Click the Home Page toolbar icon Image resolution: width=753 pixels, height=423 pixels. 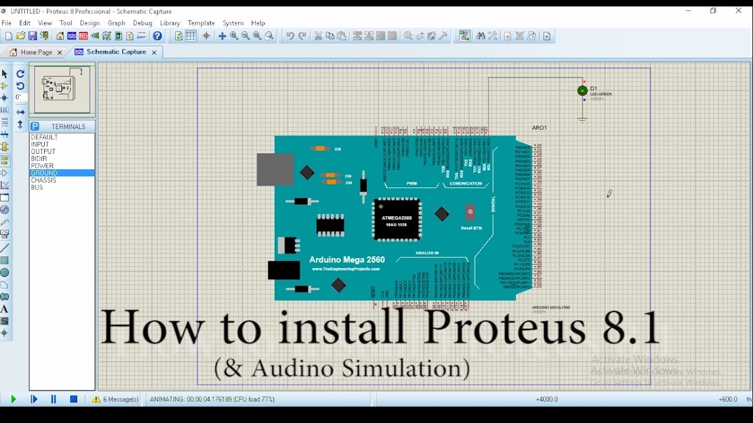pyautogui.click(x=60, y=36)
